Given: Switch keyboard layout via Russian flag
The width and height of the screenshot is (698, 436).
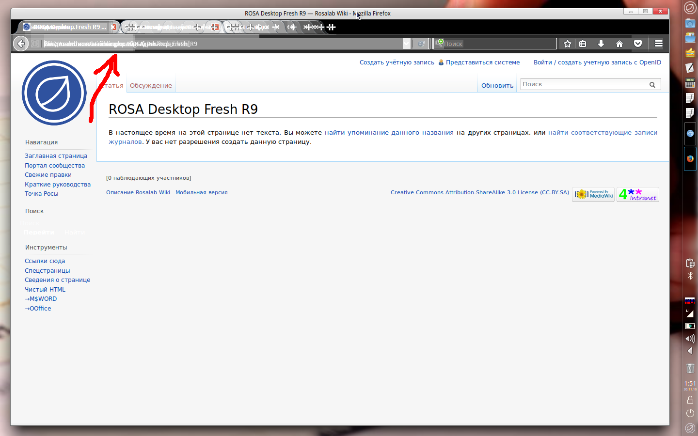Looking at the screenshot, I should [x=690, y=301].
